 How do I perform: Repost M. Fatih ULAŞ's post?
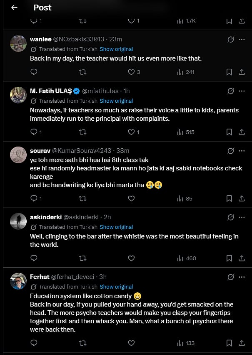coord(82,132)
